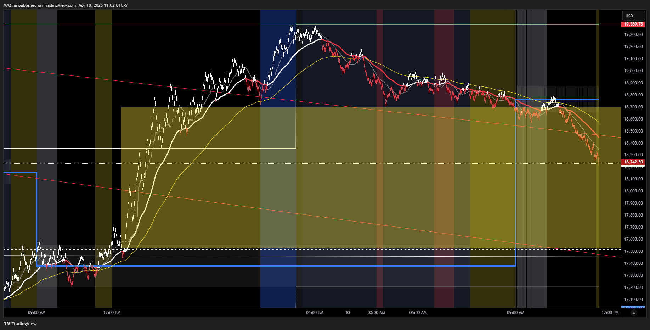
Task: Click the 17,300.00 price axis label
Action: coord(633,275)
